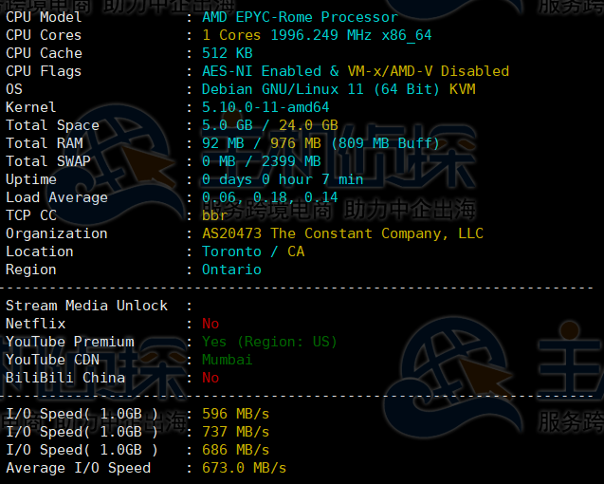Click the CPU Cores value line
This screenshot has width=604, height=484.
pos(317,35)
